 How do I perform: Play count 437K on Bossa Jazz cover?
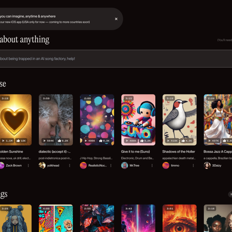pos(213,141)
